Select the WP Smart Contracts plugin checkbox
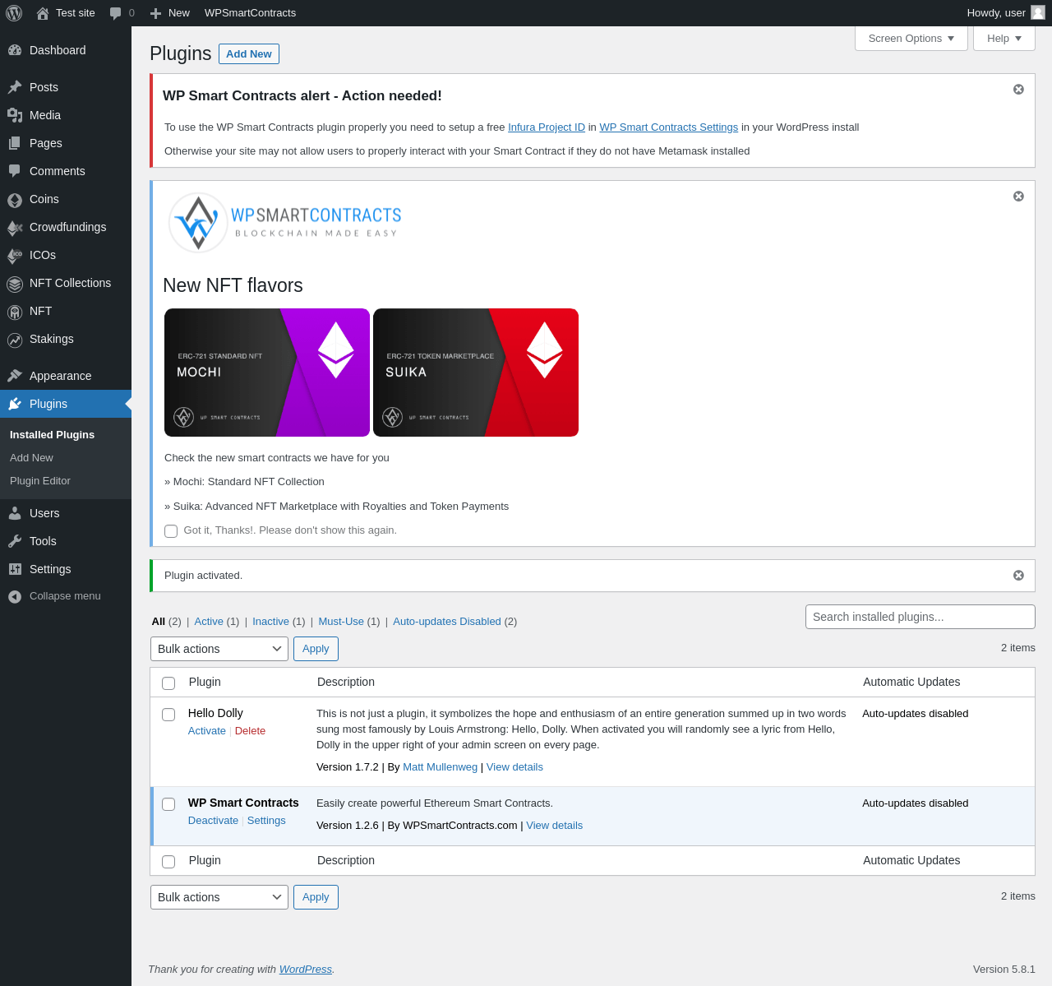This screenshot has height=986, width=1052. (x=168, y=804)
